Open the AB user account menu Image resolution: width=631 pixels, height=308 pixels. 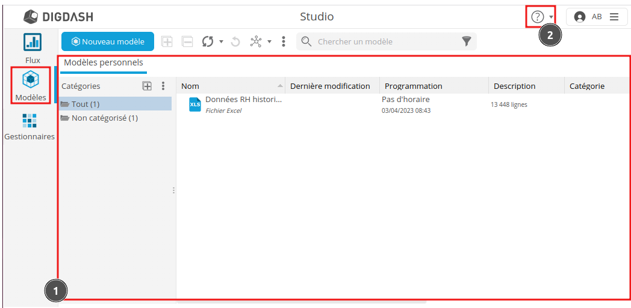(596, 17)
